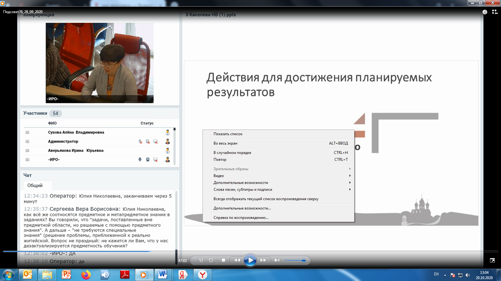501x281 pixels.
Task: Open Adobe Reader from the taskbar
Action: [x=125, y=275]
